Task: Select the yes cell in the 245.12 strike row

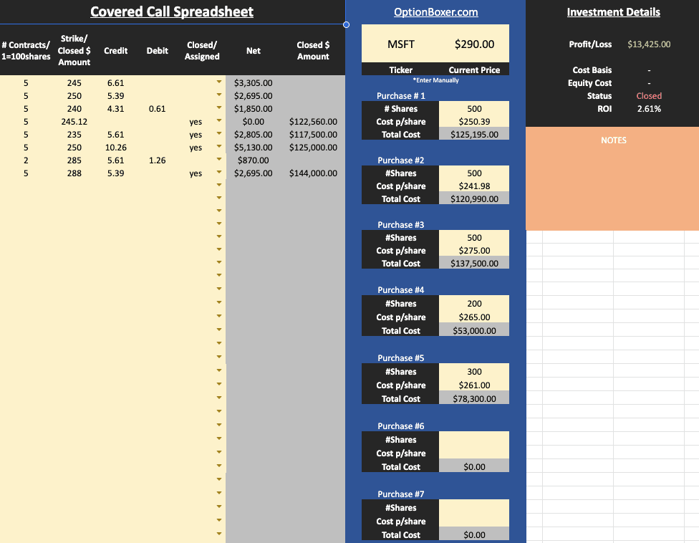Action: coord(196,122)
